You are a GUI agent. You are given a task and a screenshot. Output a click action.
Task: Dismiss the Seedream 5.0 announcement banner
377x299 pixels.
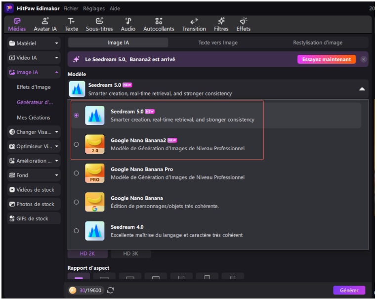(x=364, y=59)
